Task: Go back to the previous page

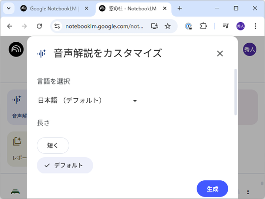Action: (10, 26)
